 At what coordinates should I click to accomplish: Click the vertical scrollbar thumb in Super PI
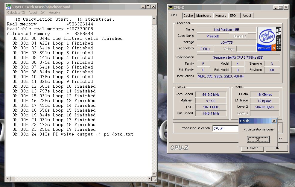pos(154,22)
